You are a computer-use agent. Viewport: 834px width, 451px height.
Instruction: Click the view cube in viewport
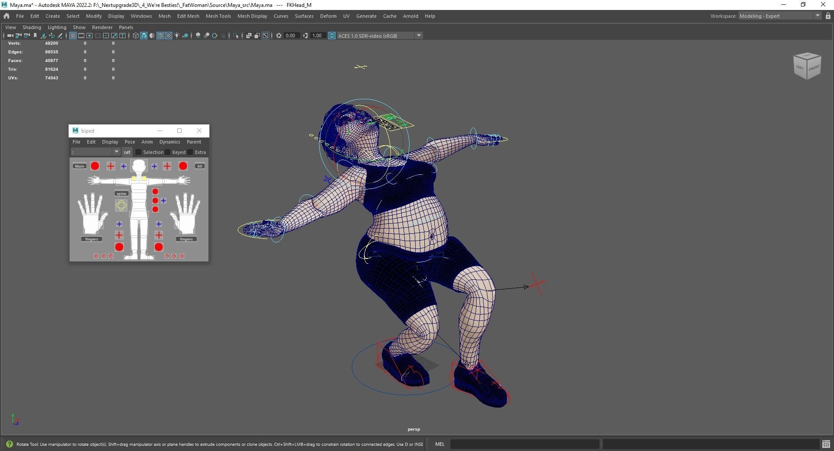click(x=807, y=66)
